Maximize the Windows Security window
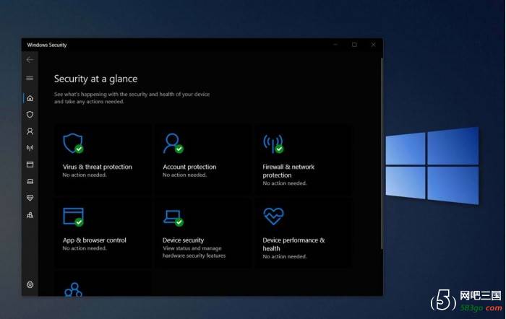Screen dimensions: 506x319 [354, 45]
